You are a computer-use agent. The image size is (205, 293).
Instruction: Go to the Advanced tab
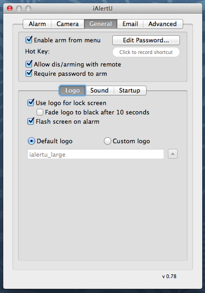point(162,24)
